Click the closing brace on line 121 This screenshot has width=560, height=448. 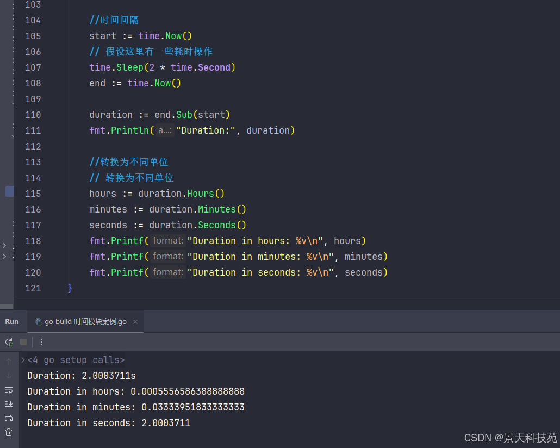point(70,288)
